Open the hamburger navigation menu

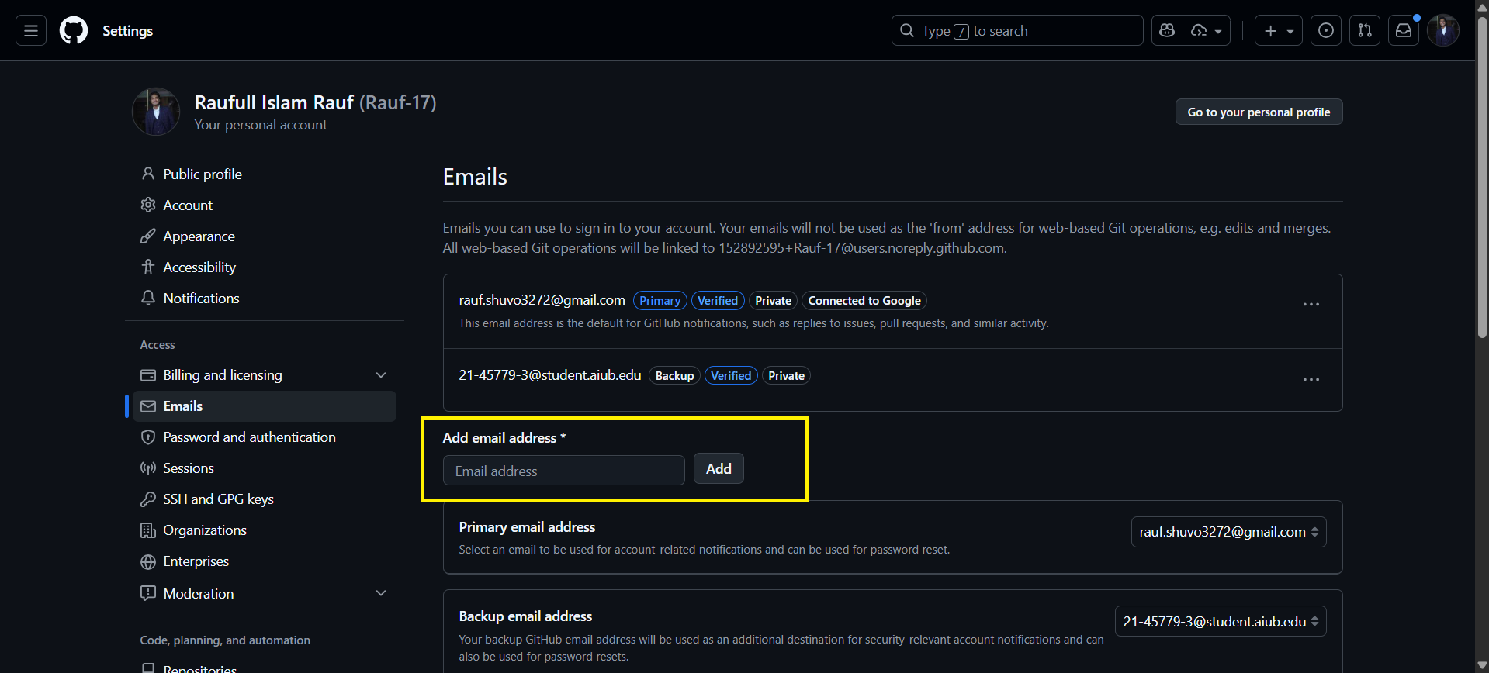click(x=31, y=31)
